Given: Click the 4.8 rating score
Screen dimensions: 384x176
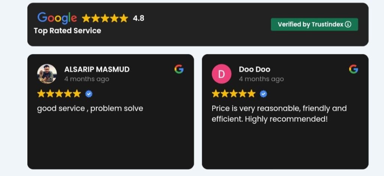Looking at the screenshot, I should (138, 18).
